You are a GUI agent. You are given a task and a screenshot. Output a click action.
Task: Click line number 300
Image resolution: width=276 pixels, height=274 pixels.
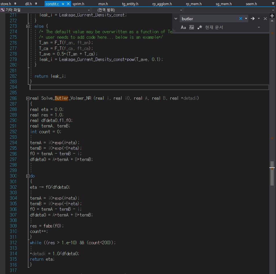(13, 176)
